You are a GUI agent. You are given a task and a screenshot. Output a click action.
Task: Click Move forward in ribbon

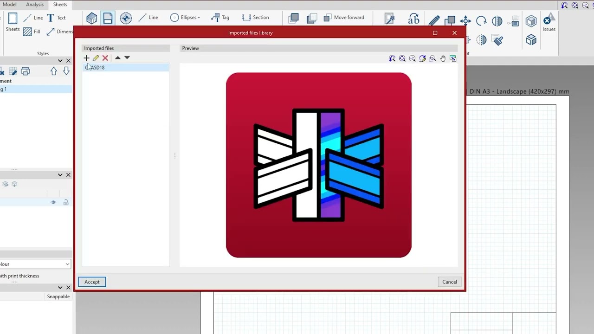point(343,18)
